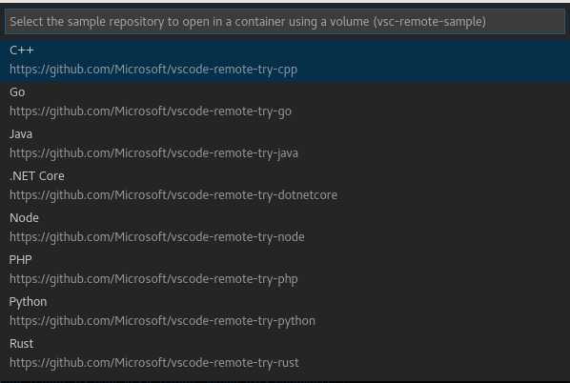Confirm the highlighted blue list row
Viewport: 570px width, 383px height.
[x=285, y=60]
